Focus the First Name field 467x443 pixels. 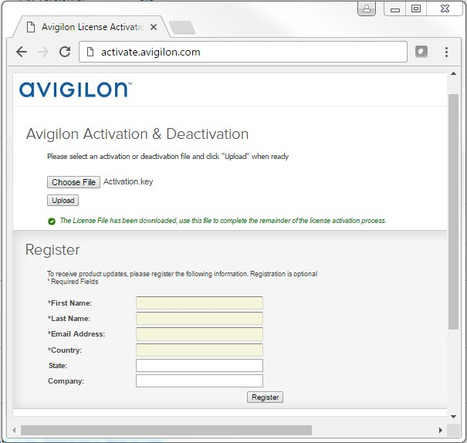[x=199, y=303]
